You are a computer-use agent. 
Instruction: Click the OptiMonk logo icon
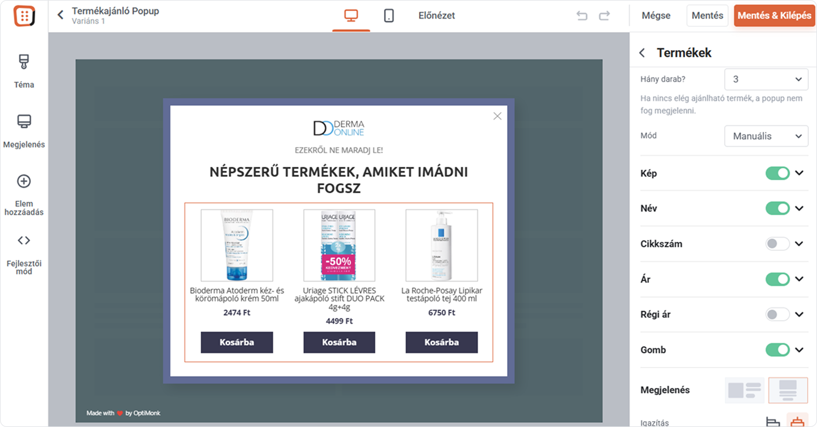click(x=24, y=16)
